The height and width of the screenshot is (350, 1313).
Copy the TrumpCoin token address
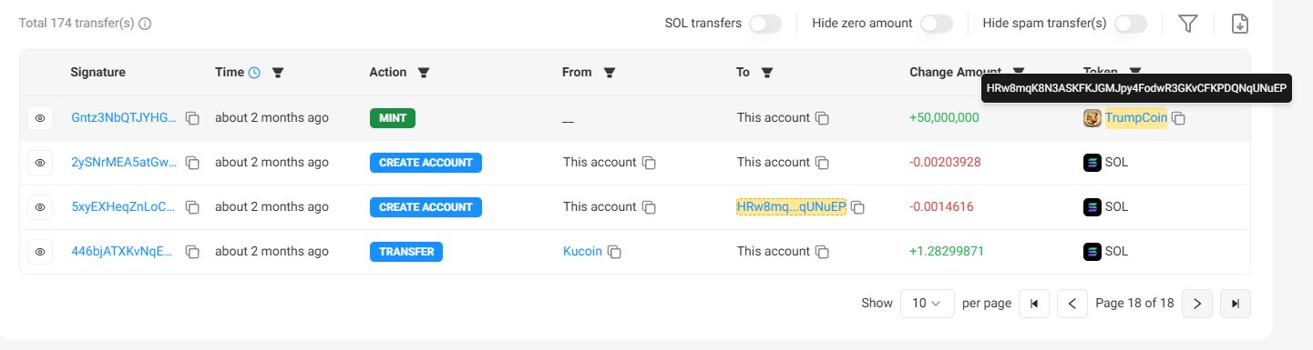tap(1178, 118)
